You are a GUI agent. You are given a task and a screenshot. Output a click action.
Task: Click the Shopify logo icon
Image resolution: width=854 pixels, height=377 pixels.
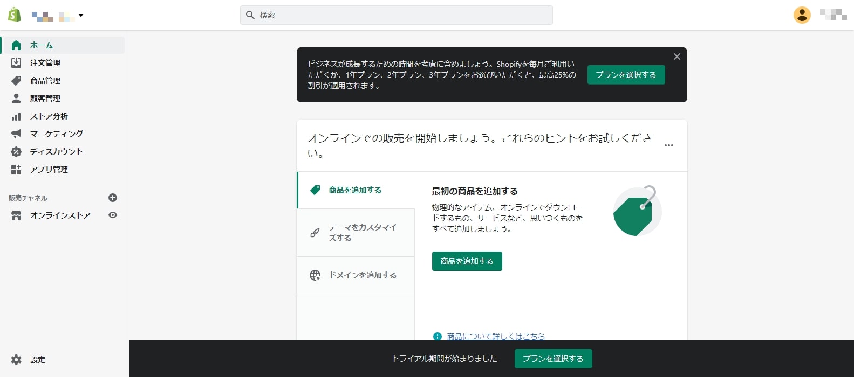[x=15, y=15]
